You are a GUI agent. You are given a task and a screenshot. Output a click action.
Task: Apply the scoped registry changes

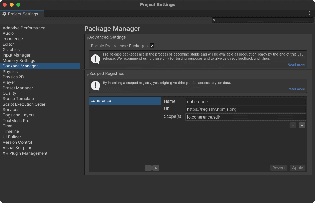[297, 168]
